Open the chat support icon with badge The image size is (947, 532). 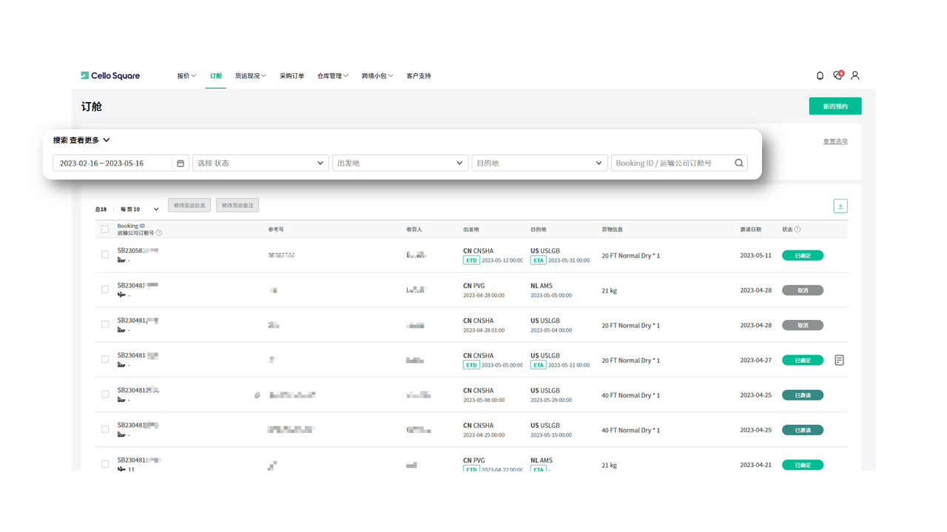click(838, 75)
